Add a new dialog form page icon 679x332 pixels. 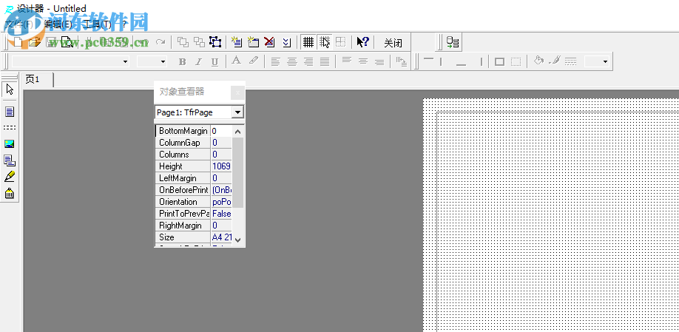point(253,42)
